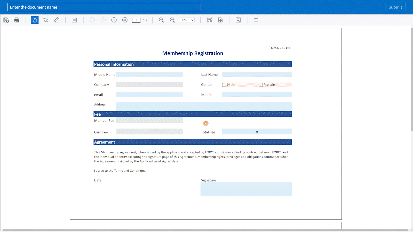The image size is (413, 232).
Task: Click the current page number box
Action: (136, 20)
